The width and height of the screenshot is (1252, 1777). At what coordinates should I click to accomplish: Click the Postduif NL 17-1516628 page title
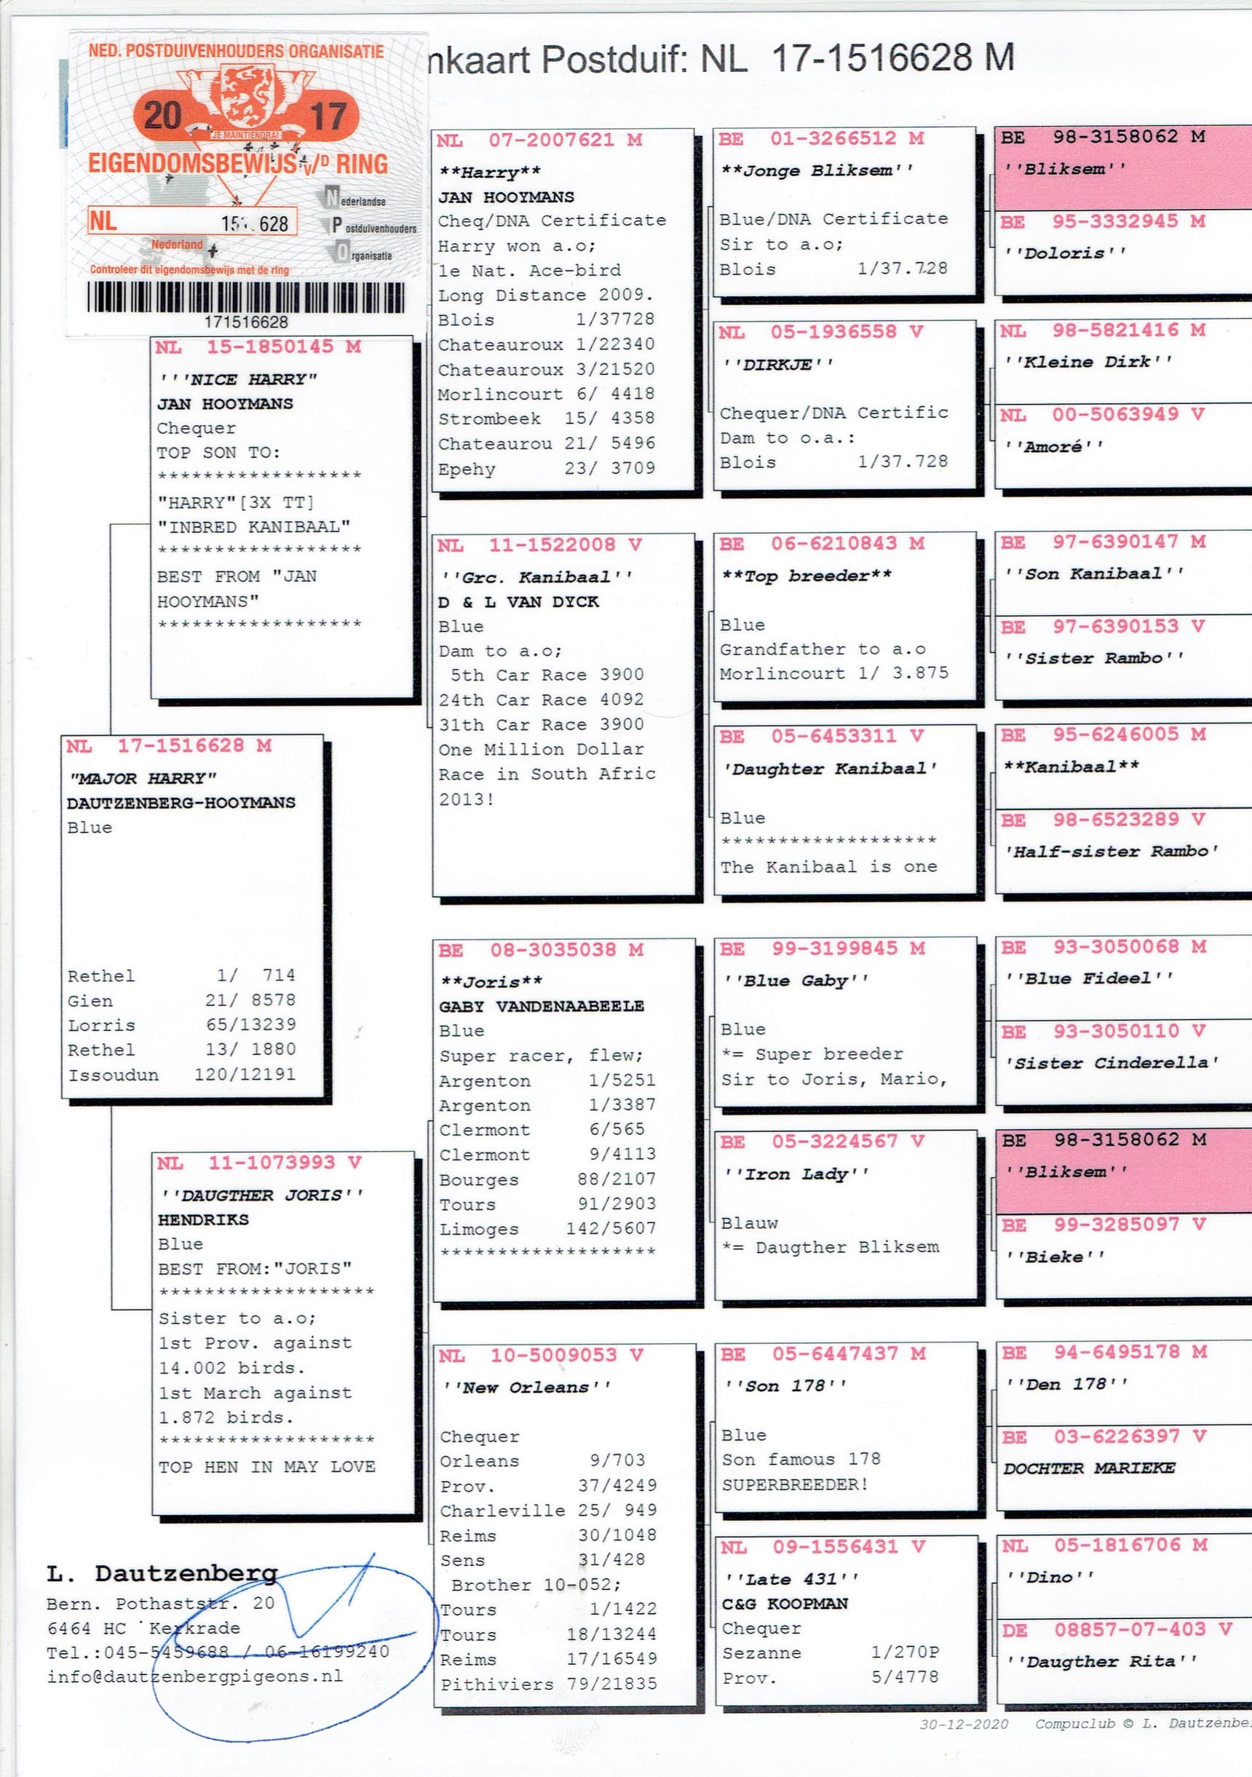click(x=720, y=59)
